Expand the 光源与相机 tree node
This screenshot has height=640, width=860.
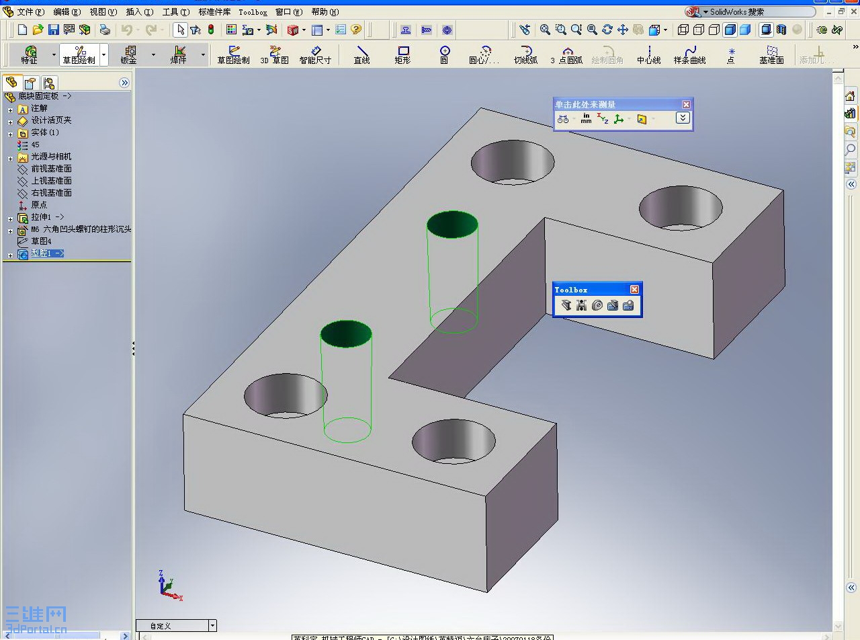(x=10, y=159)
